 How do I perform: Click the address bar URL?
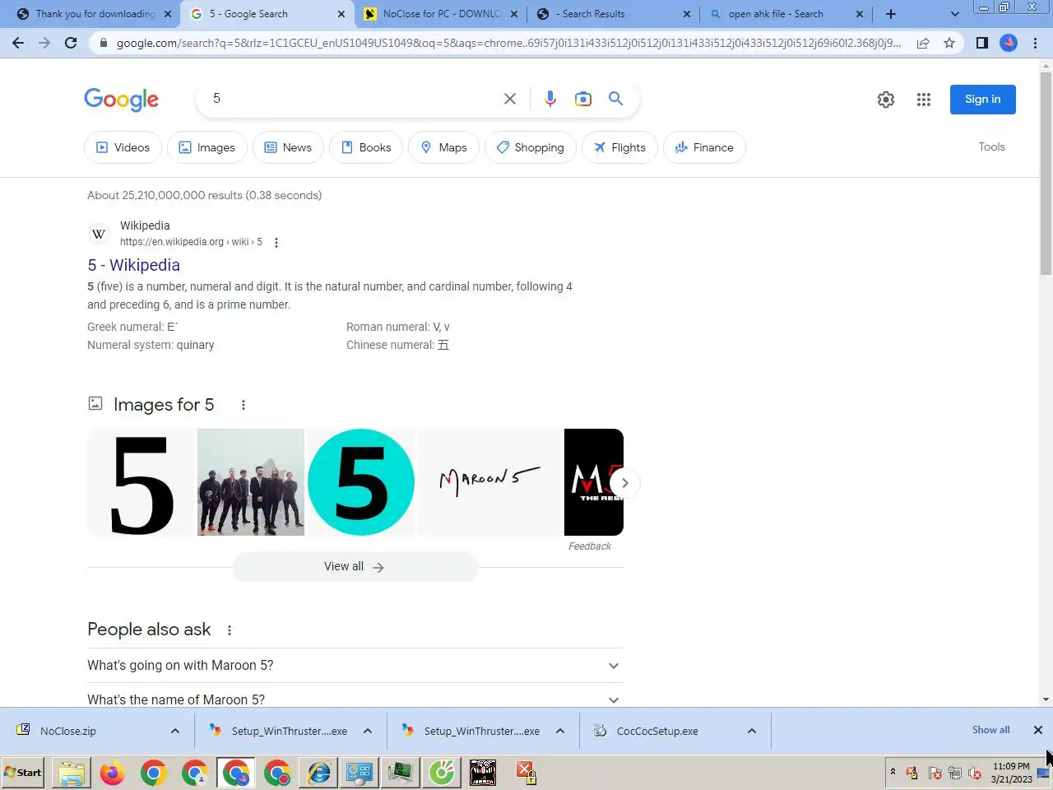coord(508,43)
